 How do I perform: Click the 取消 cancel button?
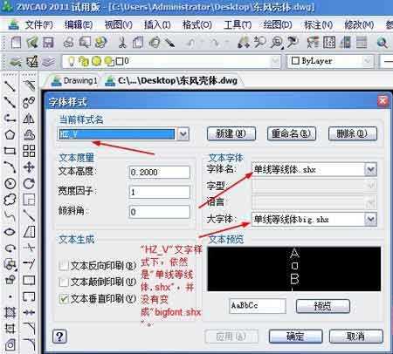(x=355, y=337)
